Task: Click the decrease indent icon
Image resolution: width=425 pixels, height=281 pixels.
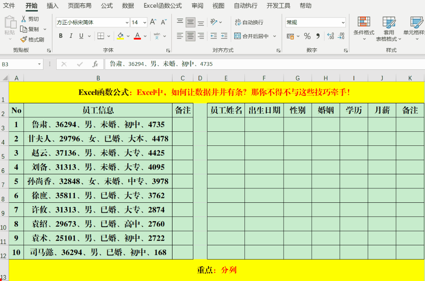Action: [x=214, y=36]
